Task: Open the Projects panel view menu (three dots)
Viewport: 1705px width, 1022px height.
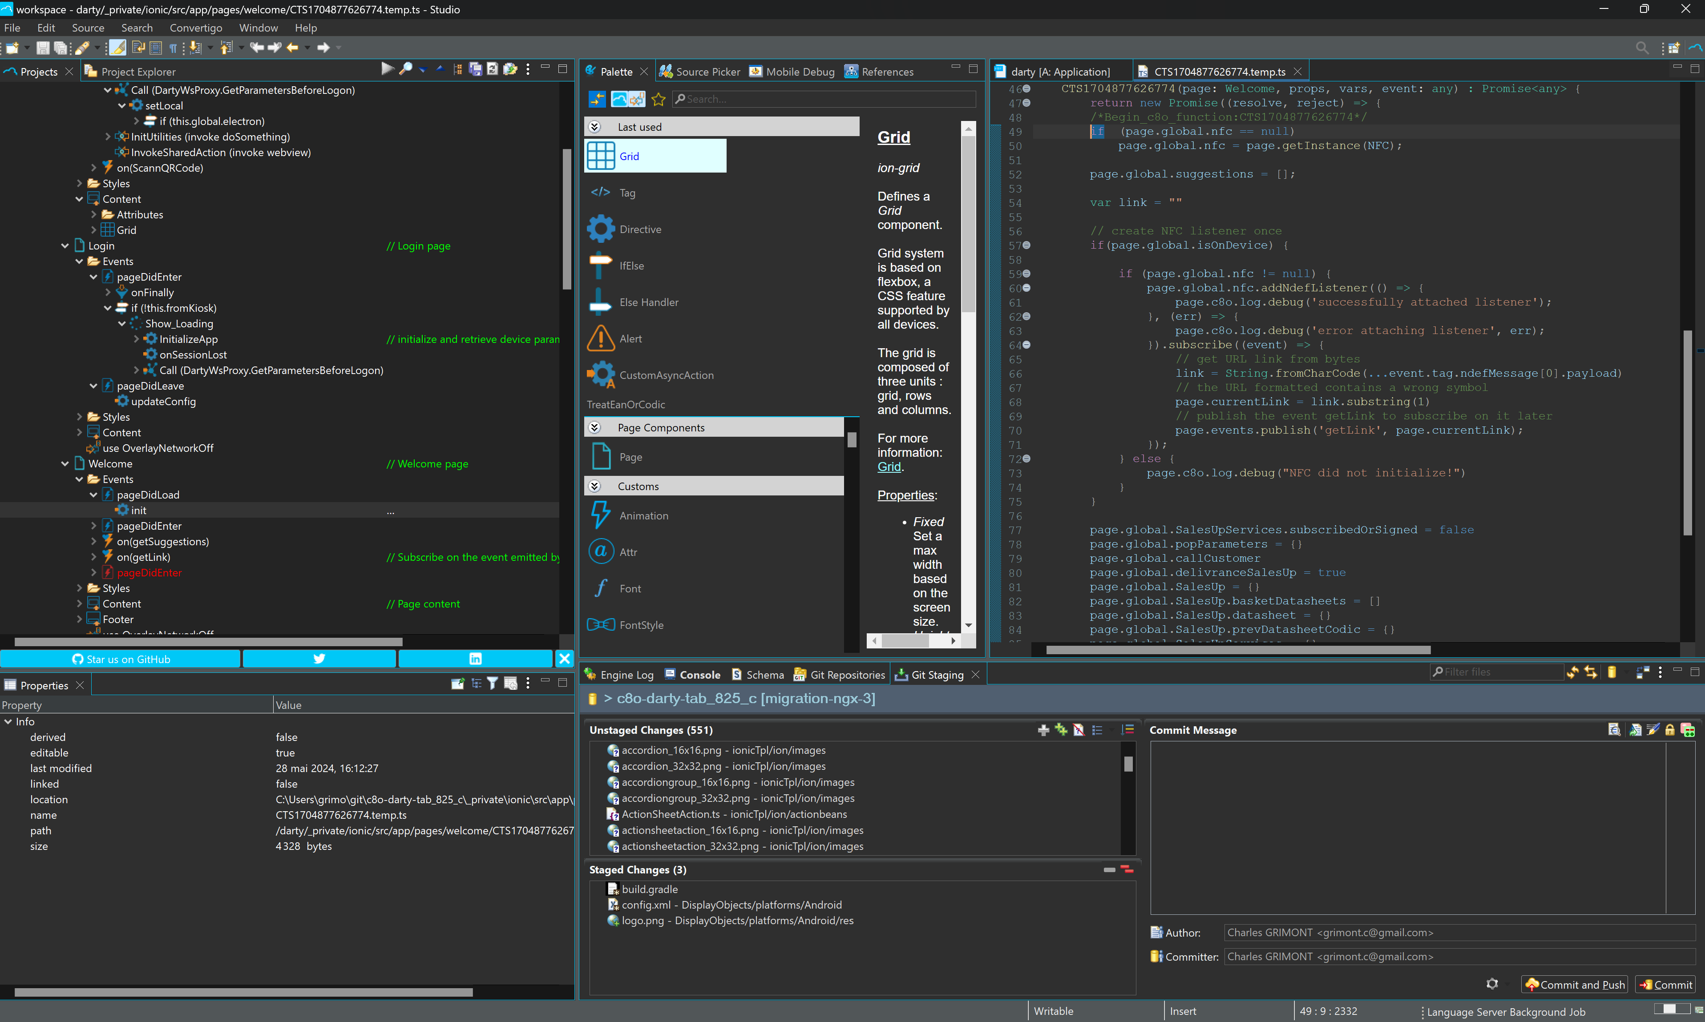Action: tap(528, 69)
